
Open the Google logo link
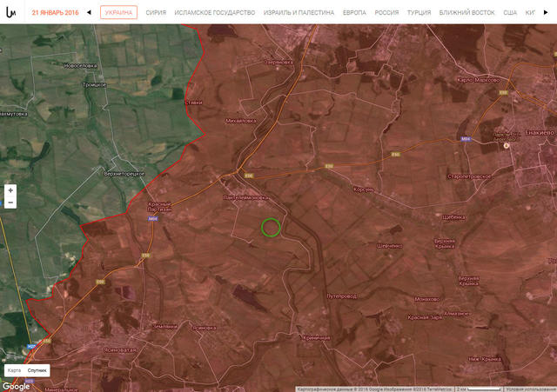click(x=17, y=386)
